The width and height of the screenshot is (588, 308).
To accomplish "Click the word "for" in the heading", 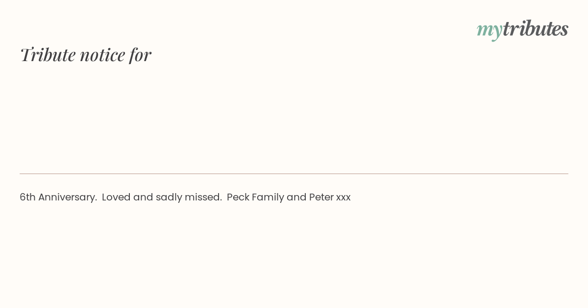I will click(140, 55).
